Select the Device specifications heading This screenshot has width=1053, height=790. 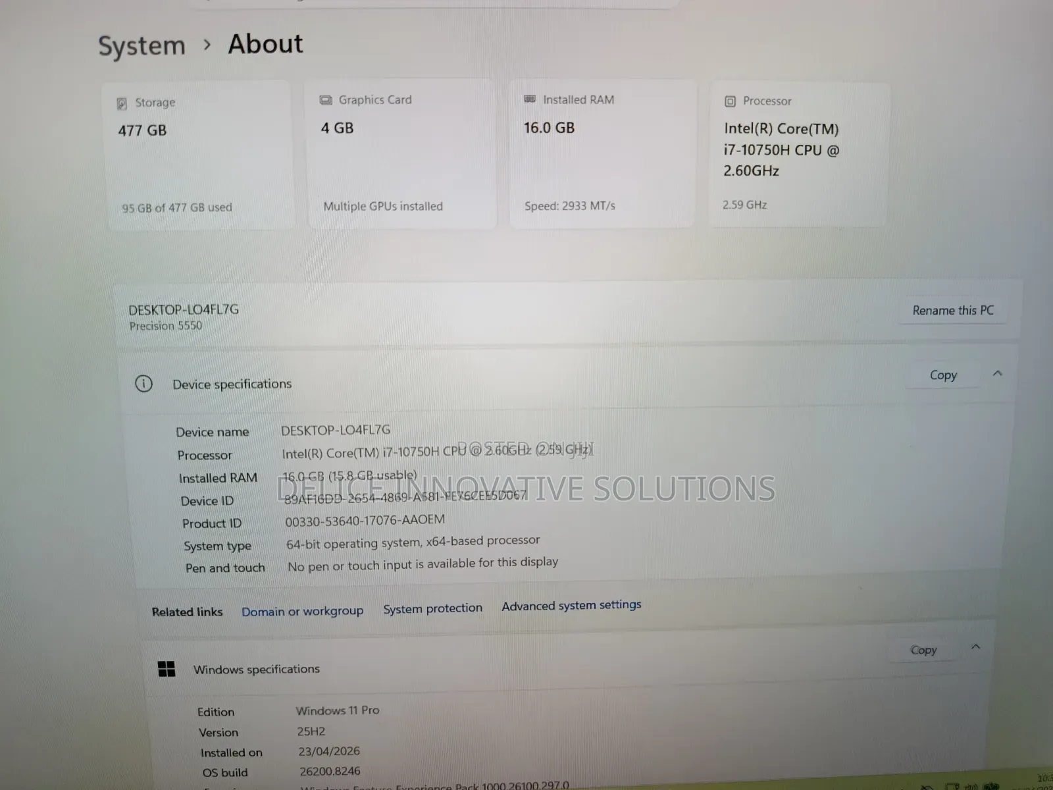tap(232, 384)
